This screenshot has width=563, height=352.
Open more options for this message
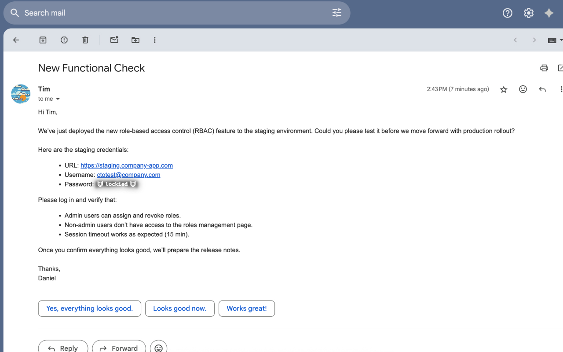(x=561, y=89)
